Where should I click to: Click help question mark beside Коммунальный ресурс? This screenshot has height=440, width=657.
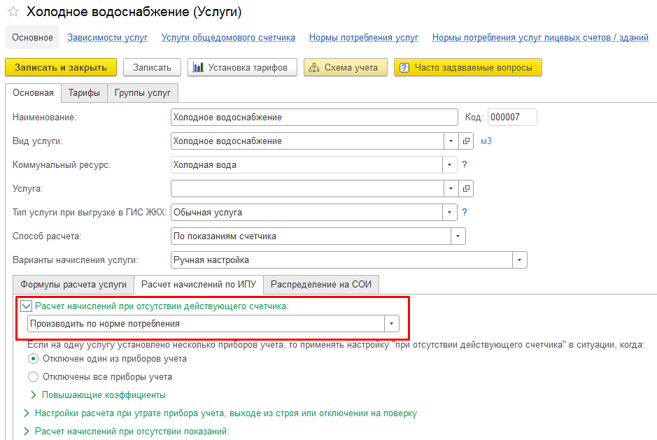point(464,165)
